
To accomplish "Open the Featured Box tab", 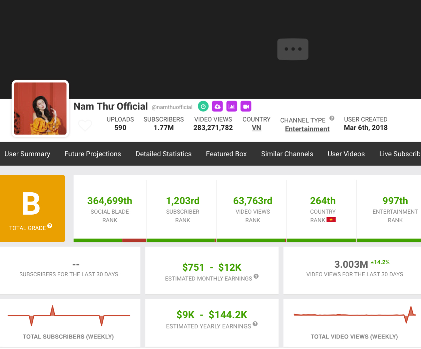I will tap(226, 154).
